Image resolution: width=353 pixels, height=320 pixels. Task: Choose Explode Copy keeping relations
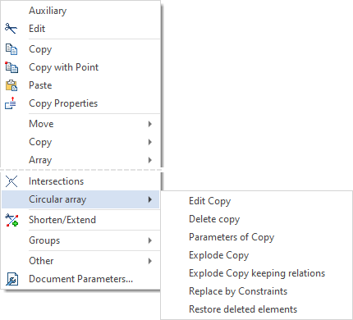point(257,273)
